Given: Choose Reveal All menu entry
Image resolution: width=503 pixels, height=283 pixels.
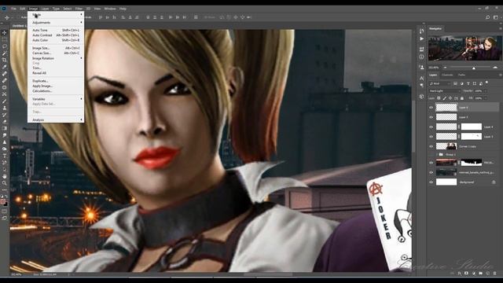Looking at the screenshot, I should pyautogui.click(x=56, y=73).
